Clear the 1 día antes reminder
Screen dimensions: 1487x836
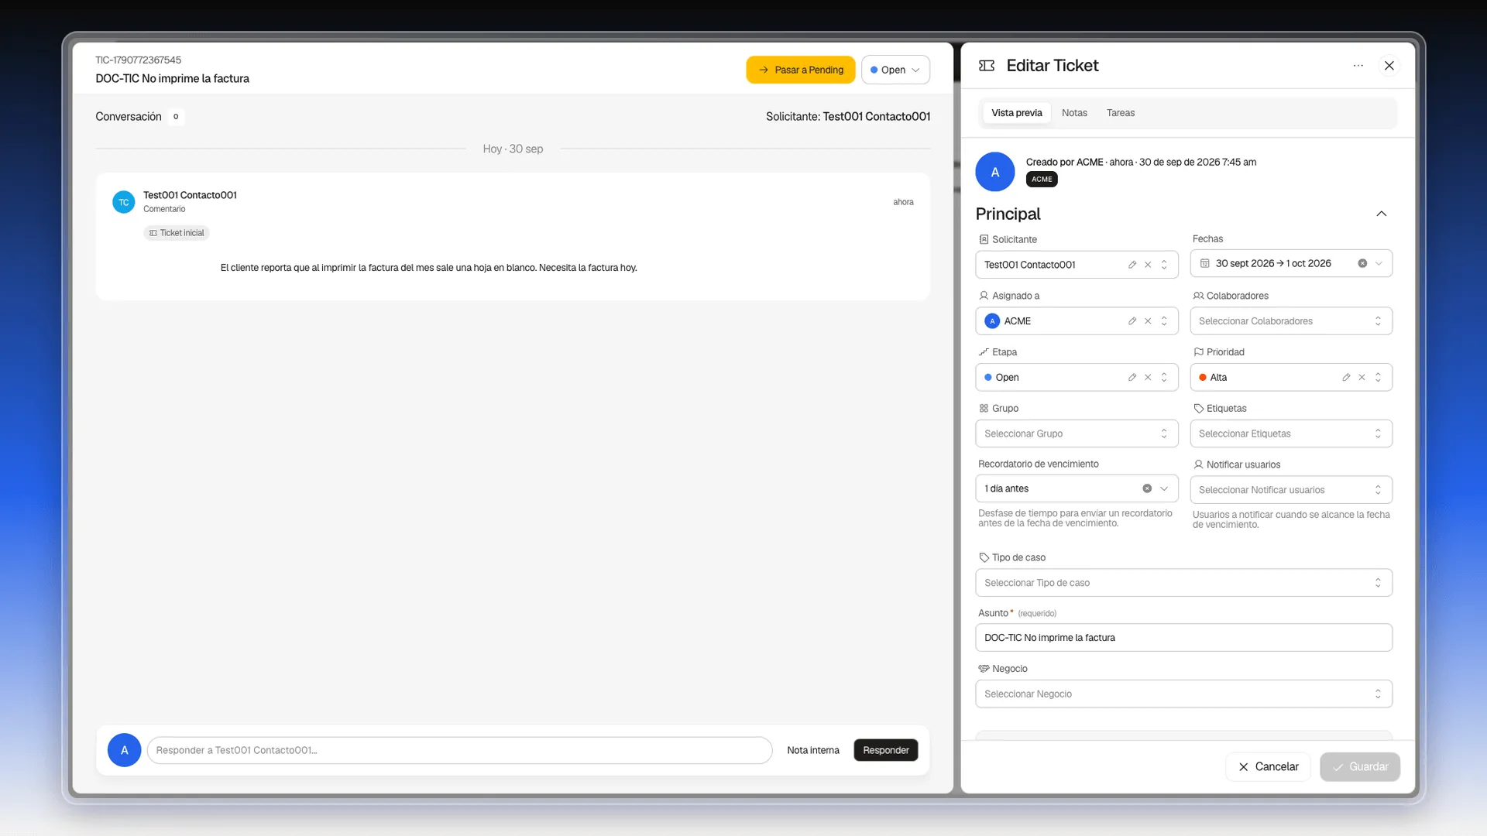pyautogui.click(x=1147, y=488)
